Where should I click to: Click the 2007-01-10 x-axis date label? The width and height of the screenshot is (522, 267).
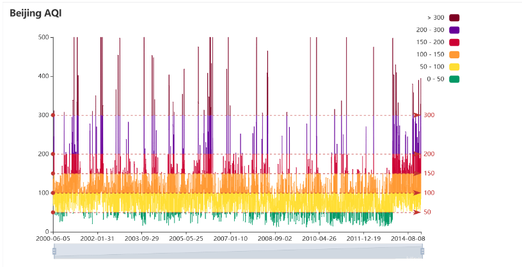(x=230, y=239)
